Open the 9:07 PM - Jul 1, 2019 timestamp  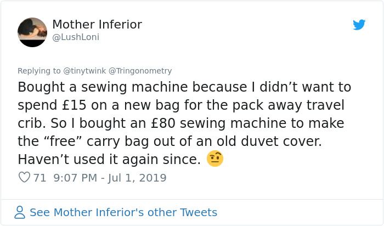click(110, 178)
